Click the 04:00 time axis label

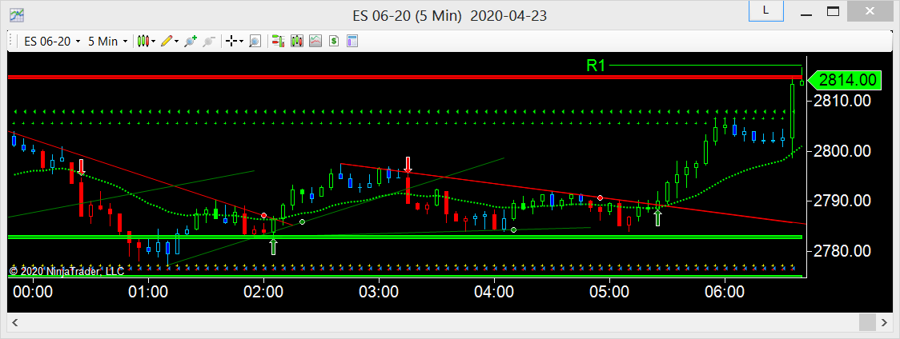pos(494,291)
